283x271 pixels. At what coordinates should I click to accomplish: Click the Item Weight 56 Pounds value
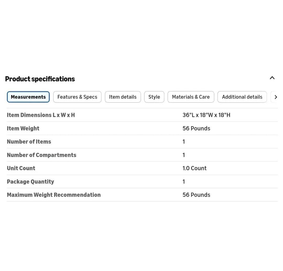click(196, 128)
